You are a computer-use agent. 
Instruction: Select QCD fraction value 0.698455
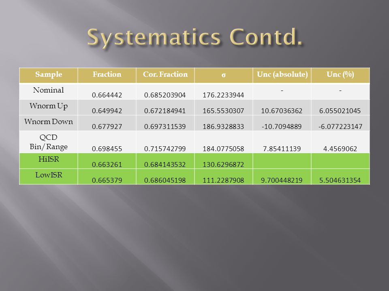click(x=107, y=149)
